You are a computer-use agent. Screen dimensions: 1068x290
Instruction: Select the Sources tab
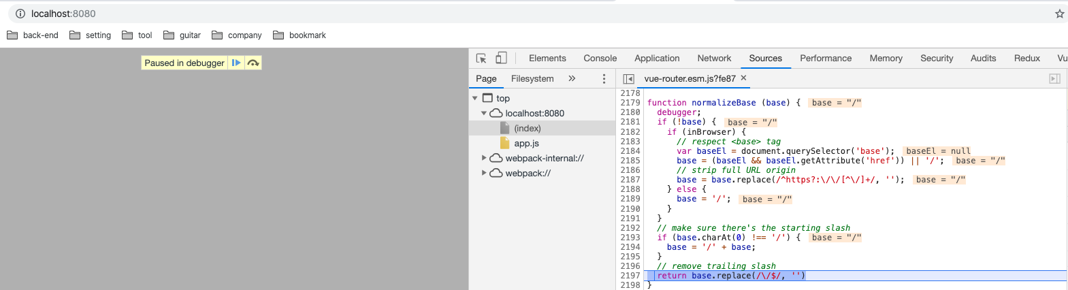point(766,59)
